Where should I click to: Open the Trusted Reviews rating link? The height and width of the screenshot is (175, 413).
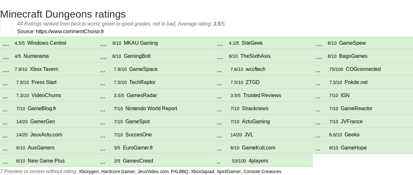click(x=262, y=95)
